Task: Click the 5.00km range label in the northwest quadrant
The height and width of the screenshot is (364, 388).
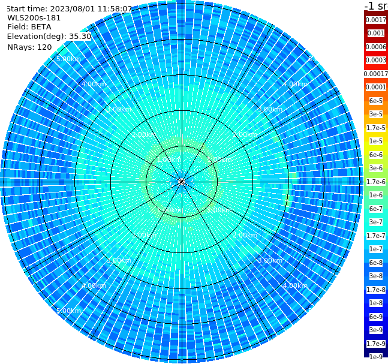Action: coord(68,59)
